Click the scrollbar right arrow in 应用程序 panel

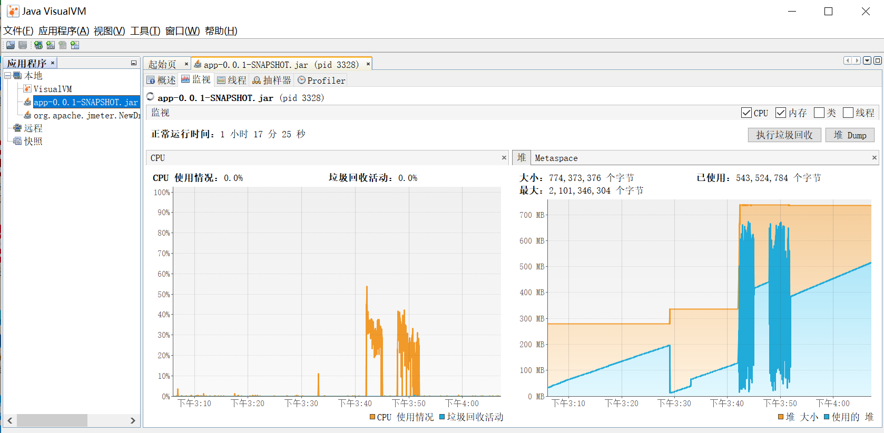(x=133, y=420)
